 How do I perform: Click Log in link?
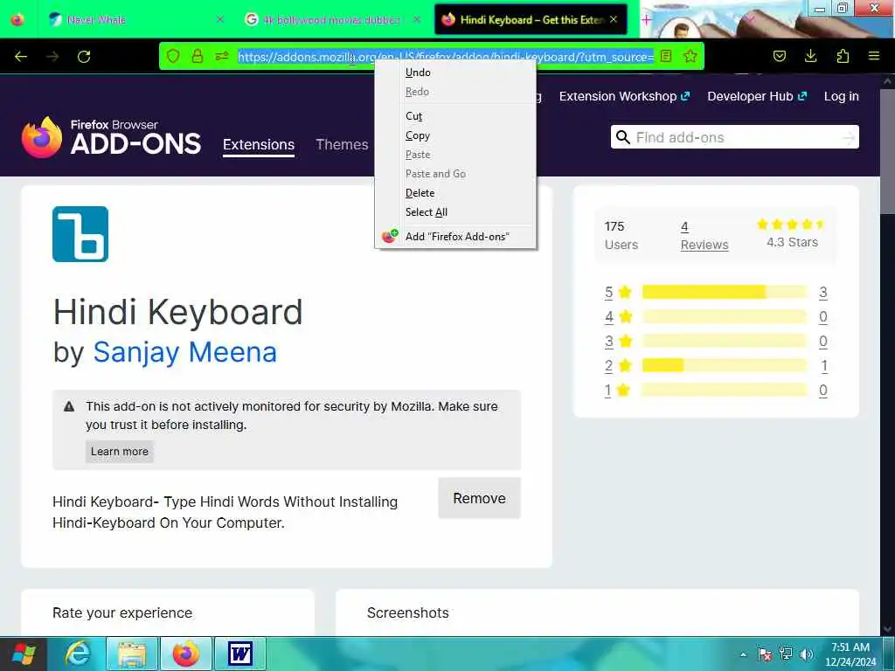[842, 96]
